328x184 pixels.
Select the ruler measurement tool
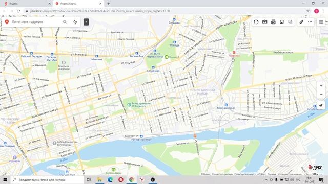[x=301, y=22]
